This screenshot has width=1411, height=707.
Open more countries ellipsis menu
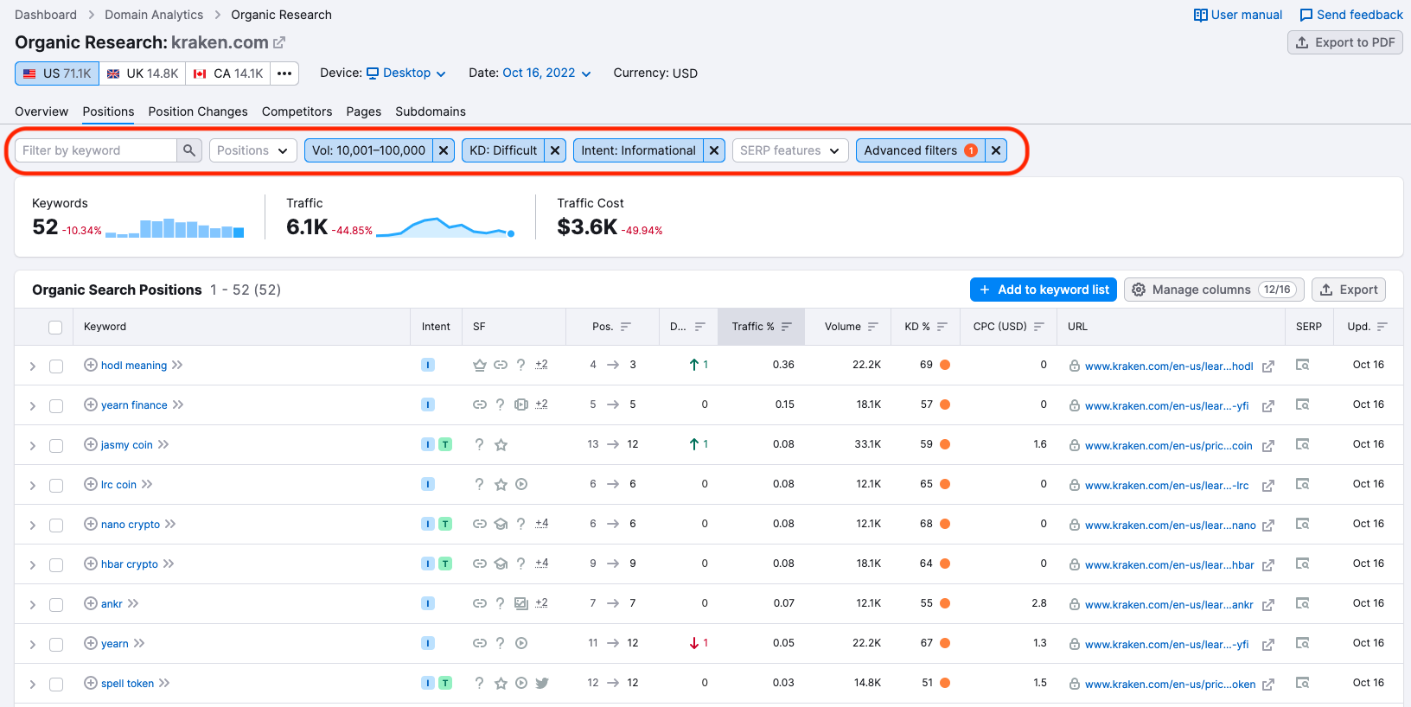[x=284, y=73]
